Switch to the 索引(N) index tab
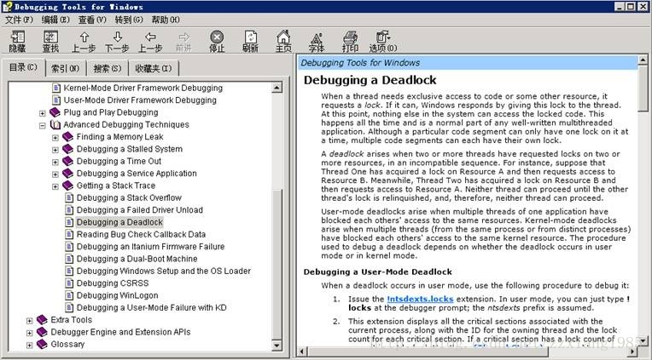 [x=65, y=68]
